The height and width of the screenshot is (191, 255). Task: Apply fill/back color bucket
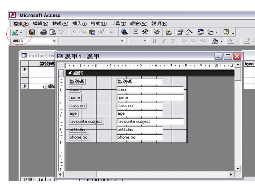pyautogui.click(x=215, y=41)
